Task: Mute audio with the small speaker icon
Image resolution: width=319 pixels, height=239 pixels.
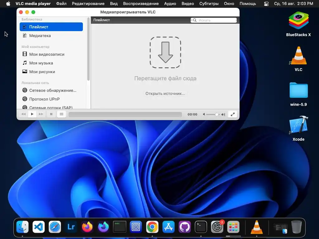Action: (204, 115)
